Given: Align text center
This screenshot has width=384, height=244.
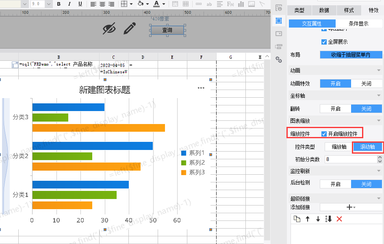Looking at the screenshot, I should pyautogui.click(x=102, y=4).
